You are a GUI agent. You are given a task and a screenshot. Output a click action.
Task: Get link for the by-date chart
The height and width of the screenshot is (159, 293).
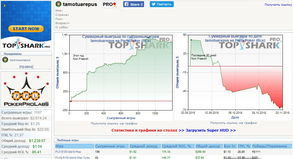(234, 123)
